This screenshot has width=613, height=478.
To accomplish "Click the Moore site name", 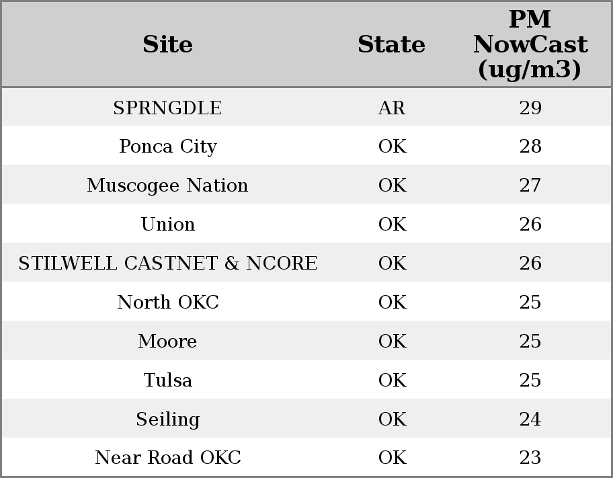I will click(167, 342).
